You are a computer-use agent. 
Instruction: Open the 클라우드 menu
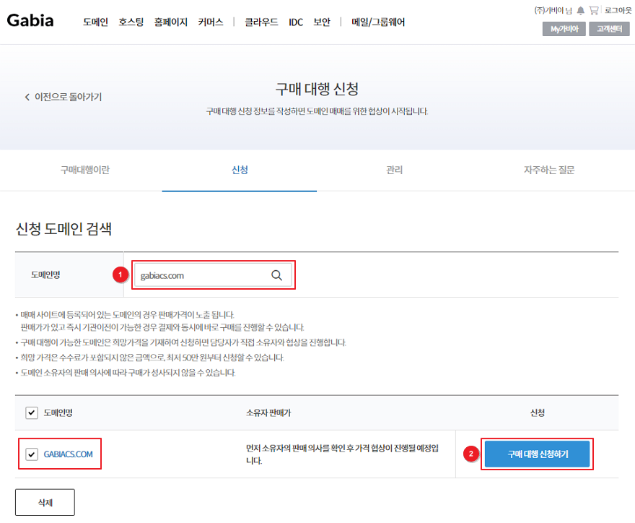click(x=261, y=22)
